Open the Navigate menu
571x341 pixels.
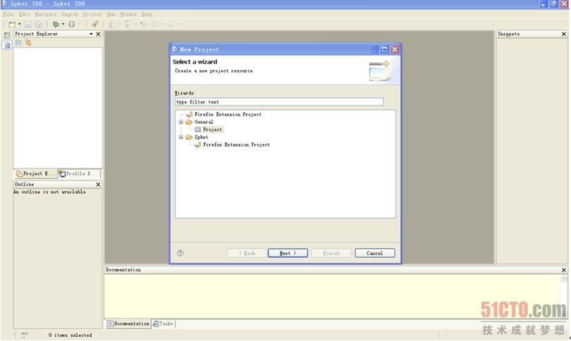pos(46,14)
